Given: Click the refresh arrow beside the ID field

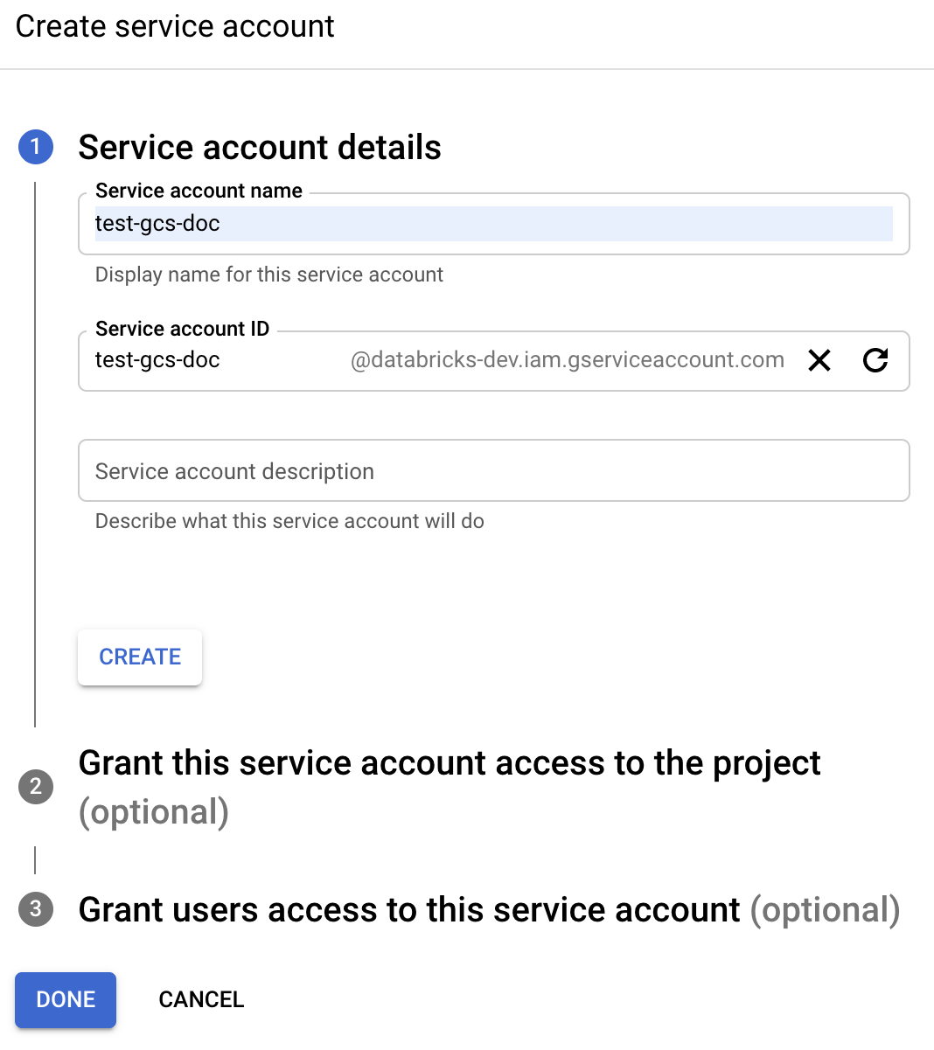Looking at the screenshot, I should [x=875, y=360].
